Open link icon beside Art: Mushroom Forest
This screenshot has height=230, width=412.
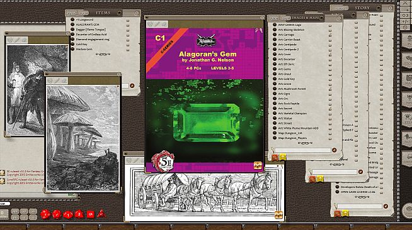[275, 89]
